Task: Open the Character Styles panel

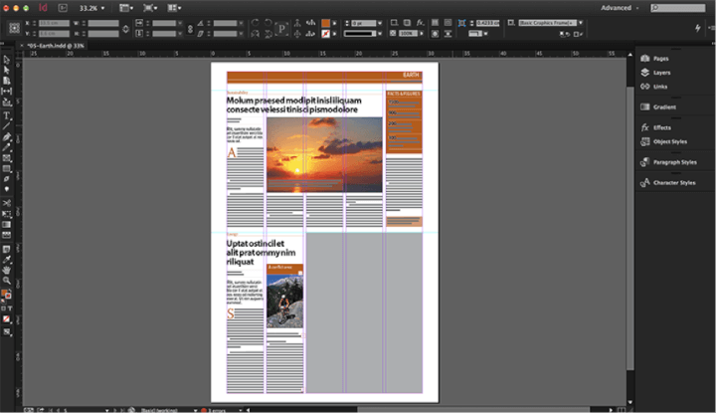Action: point(673,182)
